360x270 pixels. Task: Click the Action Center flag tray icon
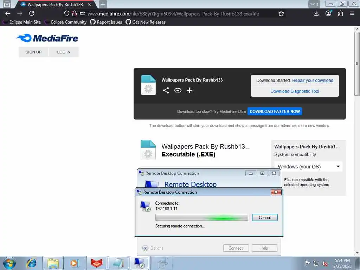pos(307,263)
